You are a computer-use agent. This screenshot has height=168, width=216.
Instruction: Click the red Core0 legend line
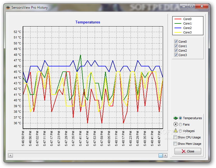tap(178, 19)
